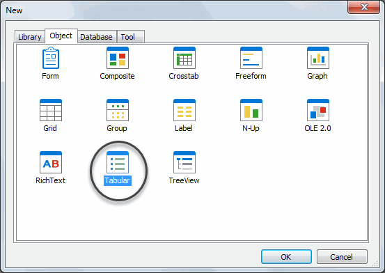The width and height of the screenshot is (385, 273).
Task: Open the Object tab
Action: [x=61, y=36]
